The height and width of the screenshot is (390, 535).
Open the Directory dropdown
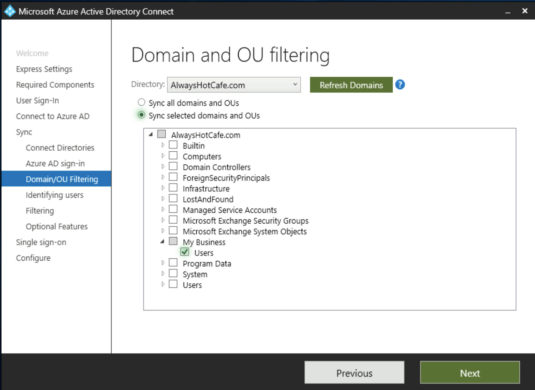[x=295, y=85]
